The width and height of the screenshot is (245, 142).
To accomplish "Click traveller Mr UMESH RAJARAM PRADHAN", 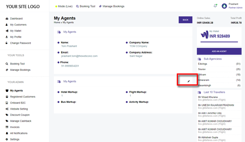I will coord(216,105).
